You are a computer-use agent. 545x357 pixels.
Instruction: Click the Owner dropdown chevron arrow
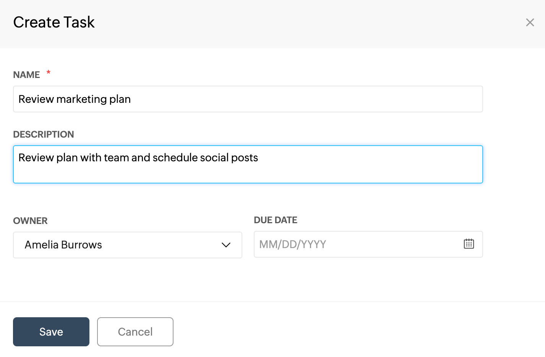point(226,245)
